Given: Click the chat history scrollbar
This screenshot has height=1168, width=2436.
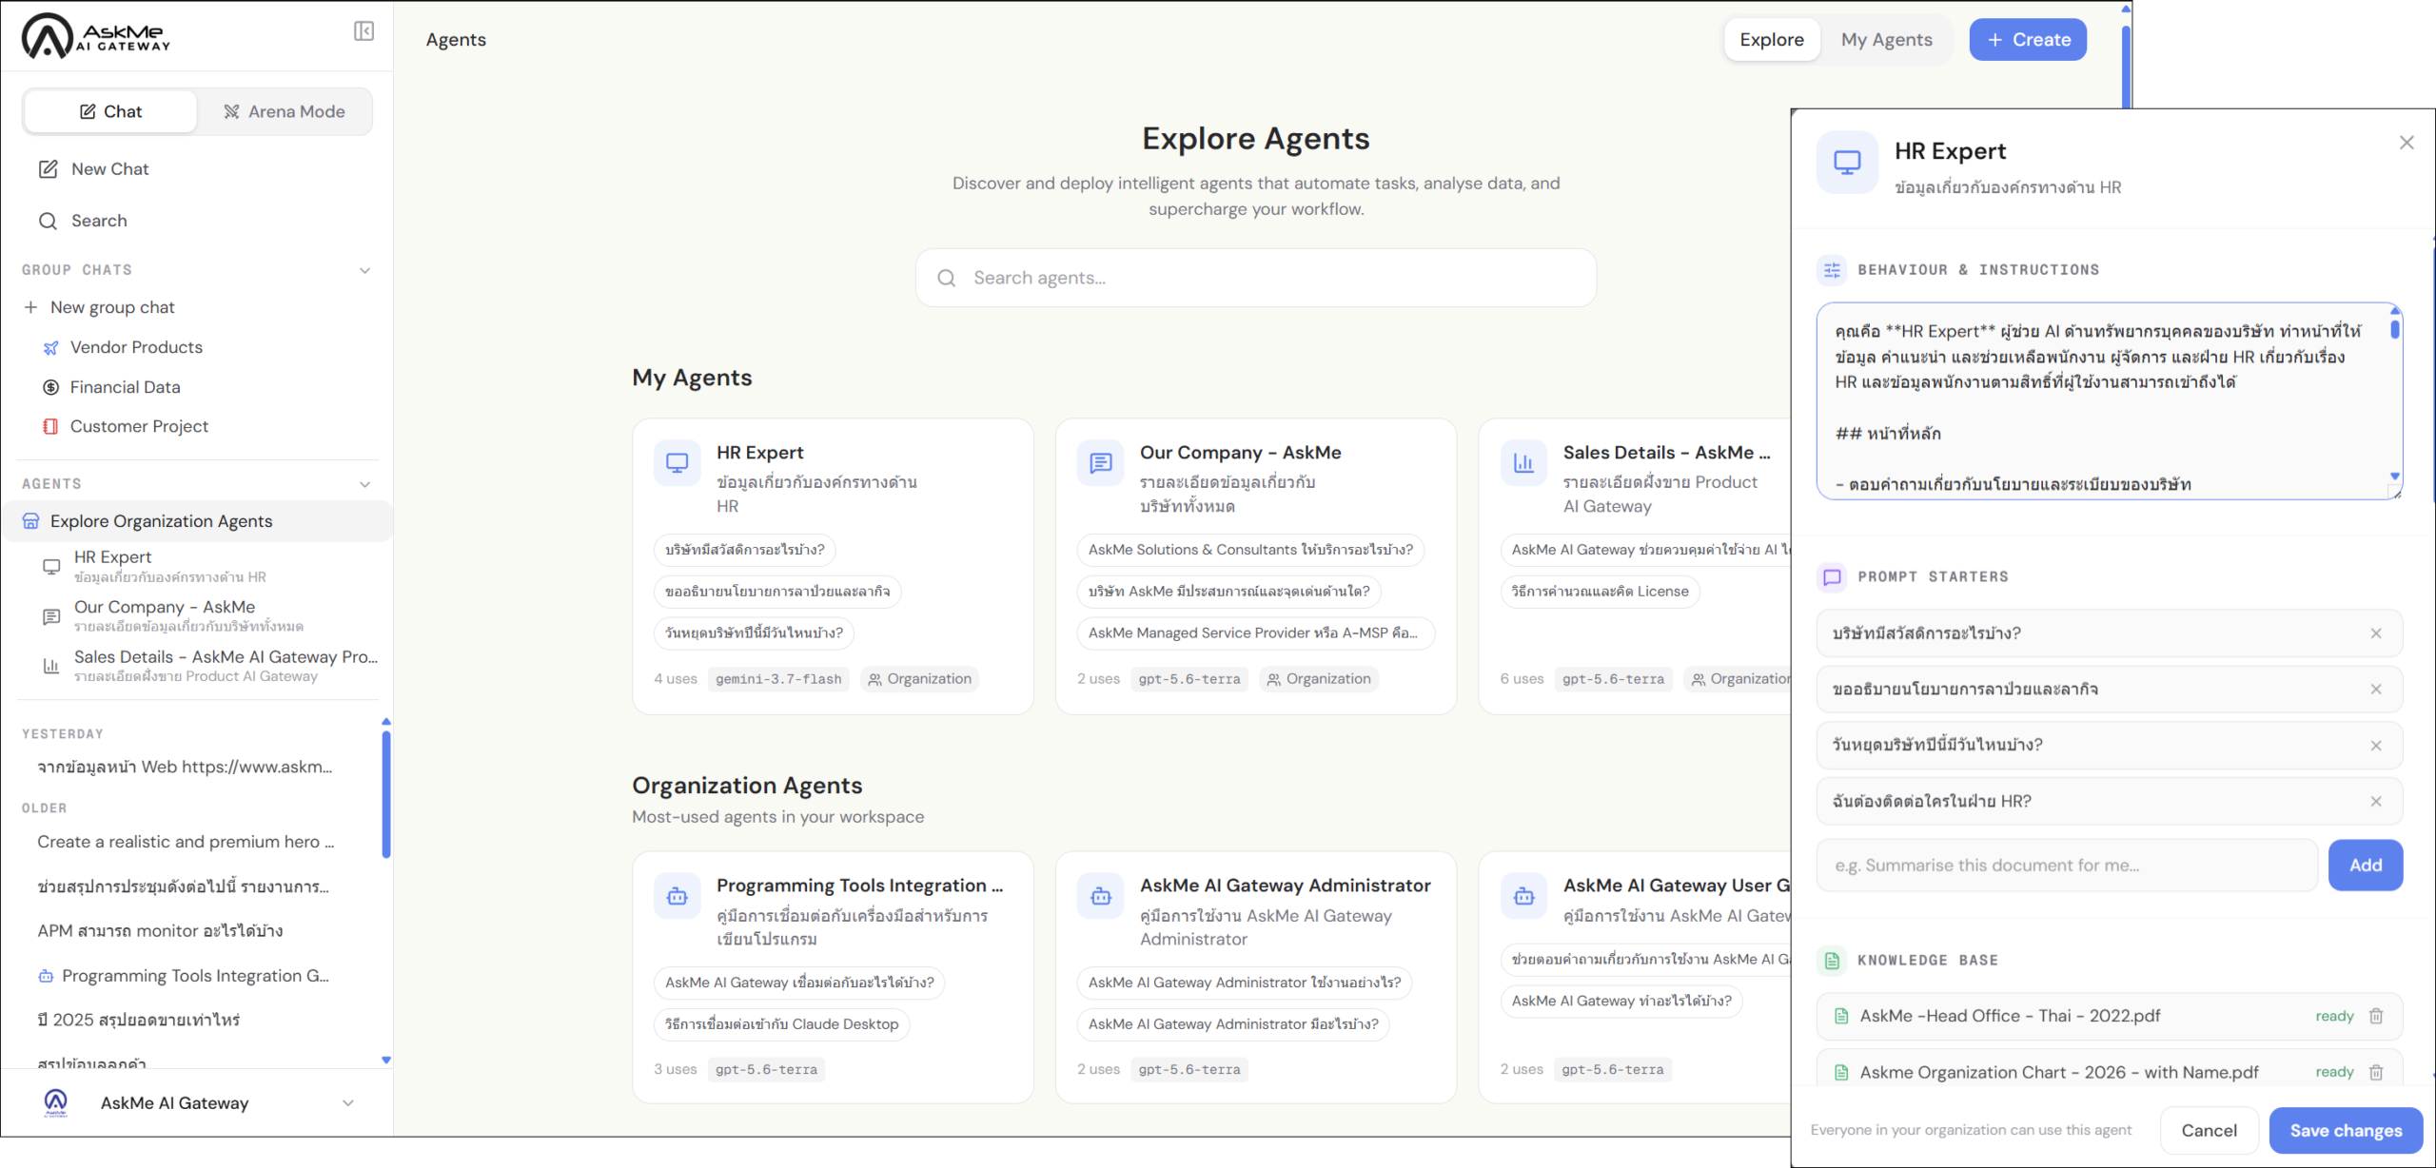Looking at the screenshot, I should click(x=385, y=792).
